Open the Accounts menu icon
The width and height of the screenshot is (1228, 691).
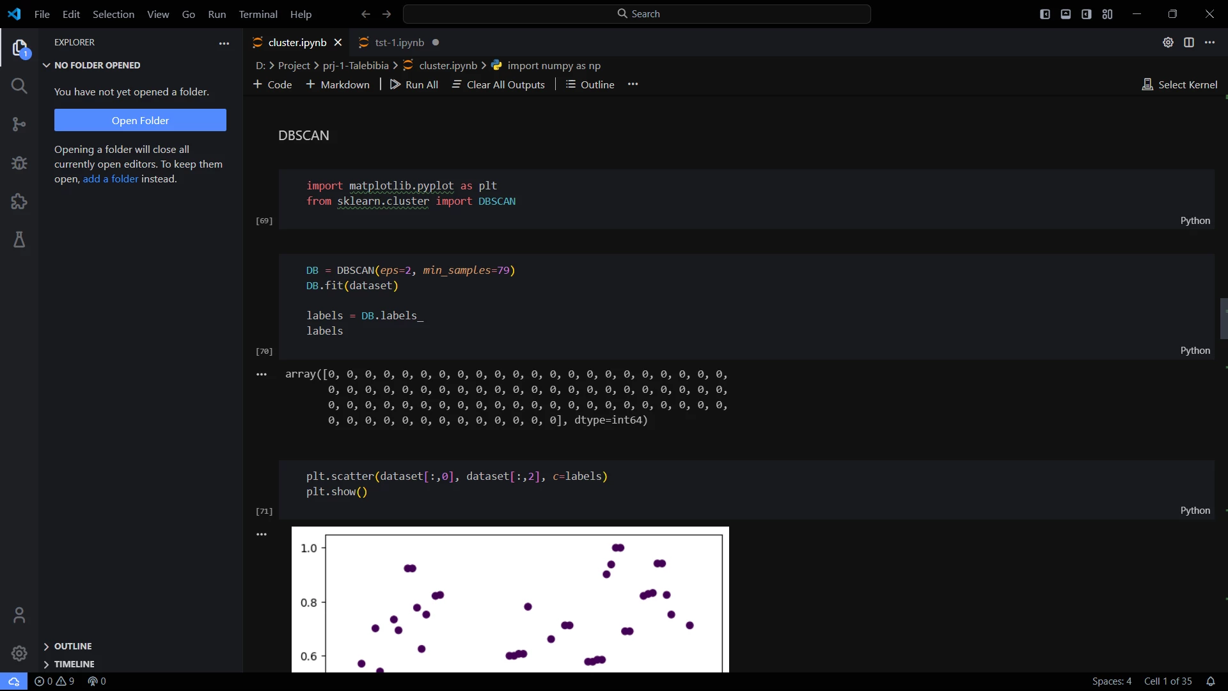(x=19, y=616)
